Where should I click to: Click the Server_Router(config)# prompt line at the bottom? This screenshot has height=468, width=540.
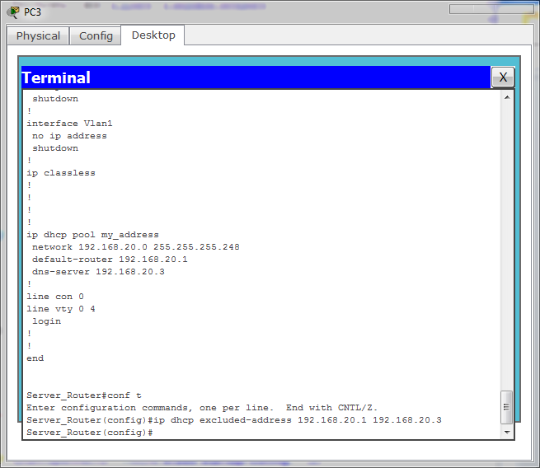[90, 433]
